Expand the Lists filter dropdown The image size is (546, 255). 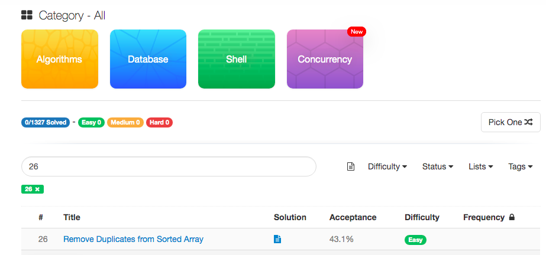click(481, 167)
